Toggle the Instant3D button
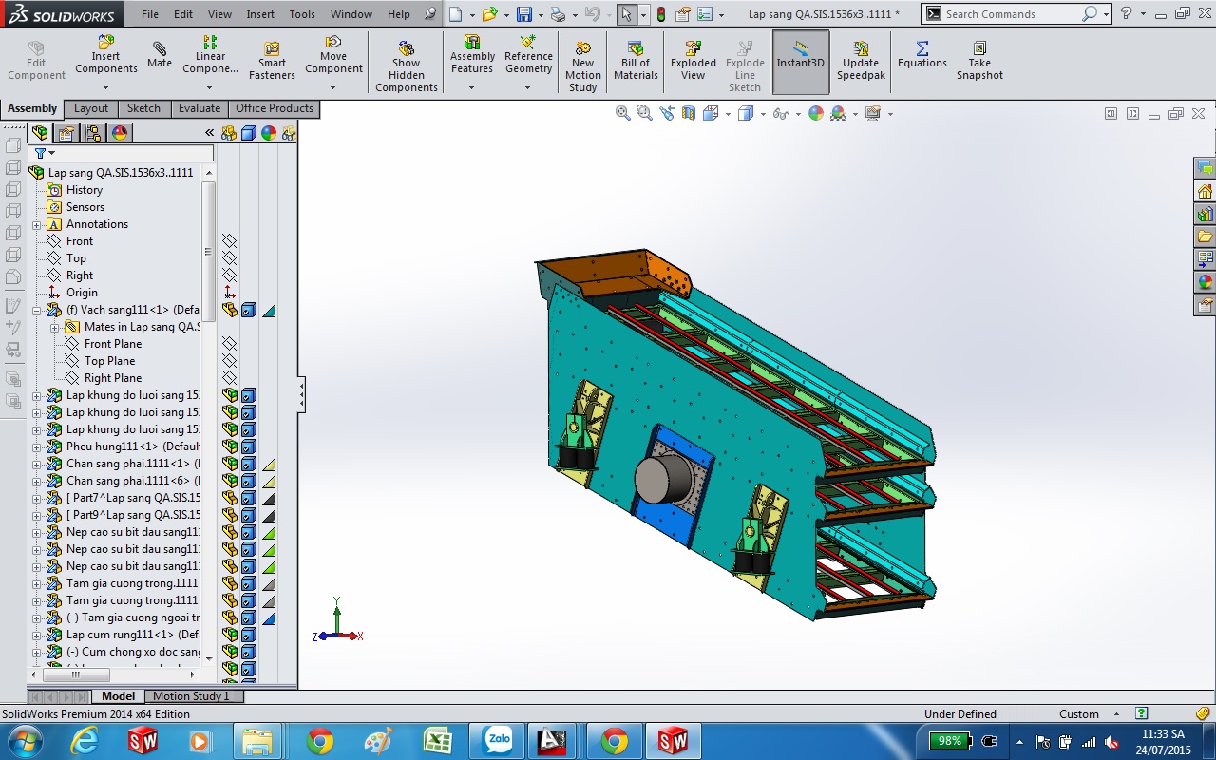 (801, 62)
